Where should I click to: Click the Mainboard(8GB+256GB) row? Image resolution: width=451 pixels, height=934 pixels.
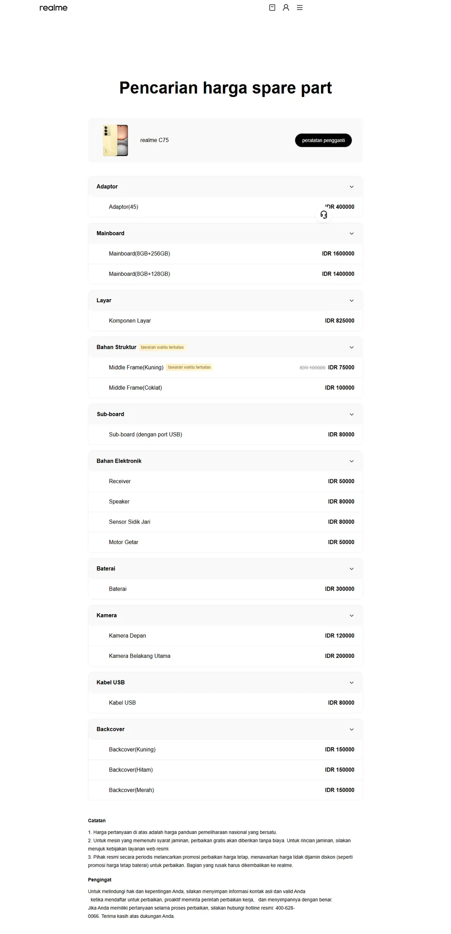coord(225,254)
